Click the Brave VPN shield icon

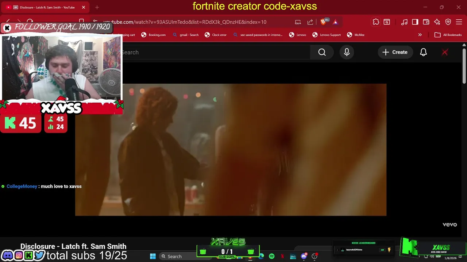click(x=448, y=22)
